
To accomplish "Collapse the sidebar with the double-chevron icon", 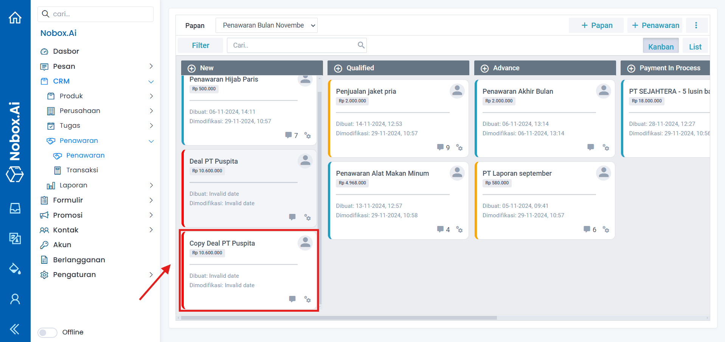I will pyautogui.click(x=15, y=329).
